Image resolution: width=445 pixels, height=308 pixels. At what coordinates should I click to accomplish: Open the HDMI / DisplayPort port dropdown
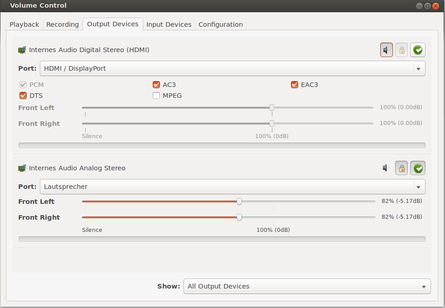click(232, 68)
